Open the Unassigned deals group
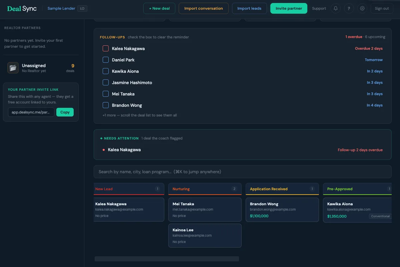 (x=41, y=68)
